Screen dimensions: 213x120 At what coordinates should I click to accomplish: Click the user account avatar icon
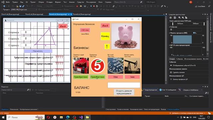[191, 2]
